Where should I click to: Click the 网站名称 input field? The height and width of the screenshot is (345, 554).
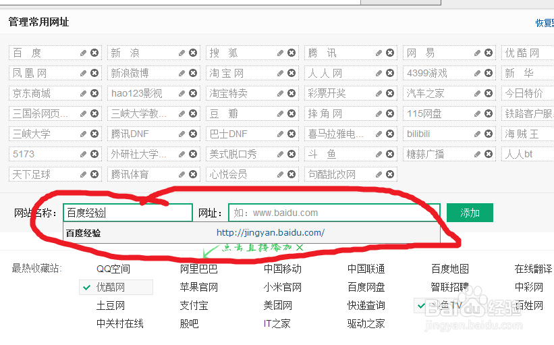coord(128,213)
